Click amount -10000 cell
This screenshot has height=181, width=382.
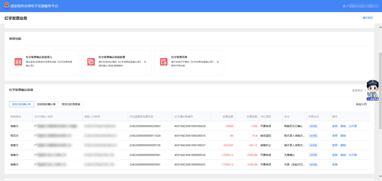click(x=229, y=126)
